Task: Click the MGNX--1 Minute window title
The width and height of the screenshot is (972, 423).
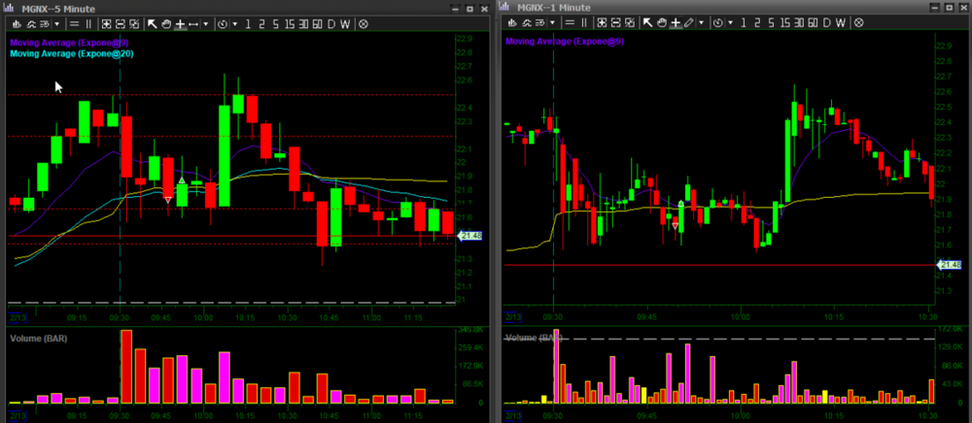Action: coord(555,7)
